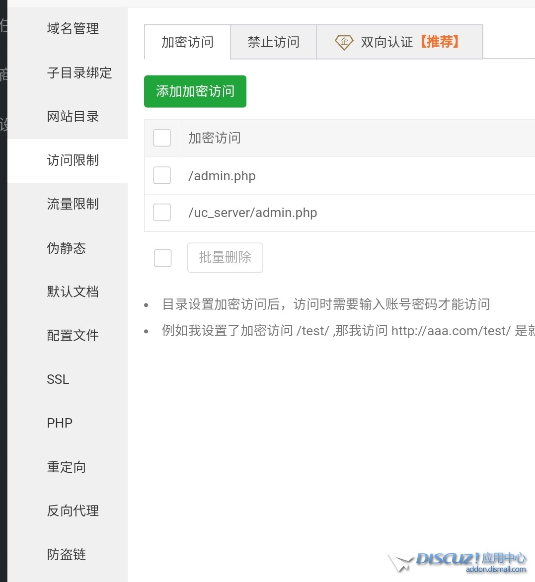Toggle the checkbox beside 批量删除

click(x=162, y=258)
